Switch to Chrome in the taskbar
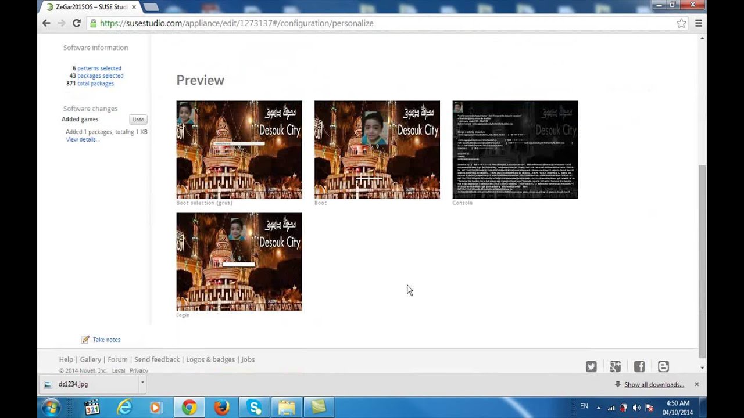 (189, 408)
